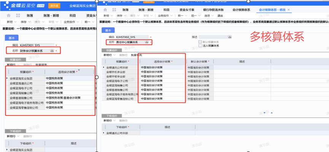Open the apps grid icon in 财务会计核算体系 window
Viewport: 329px width, 152px height.
coord(18,15)
